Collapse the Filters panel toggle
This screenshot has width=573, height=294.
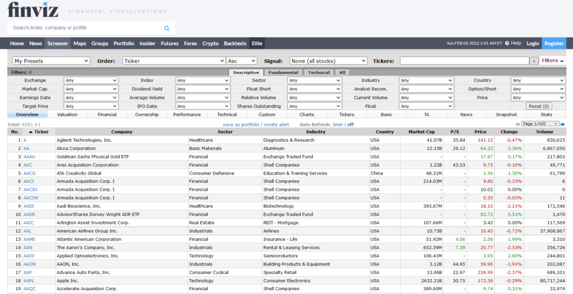tap(553, 61)
